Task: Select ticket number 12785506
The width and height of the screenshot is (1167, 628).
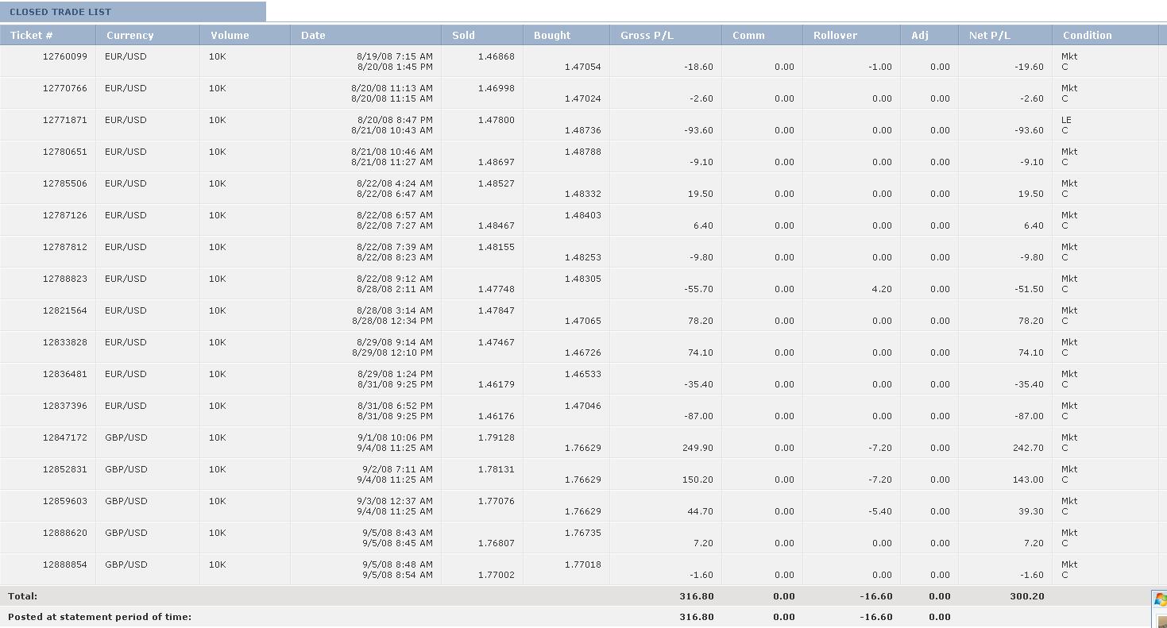Action: [65, 183]
